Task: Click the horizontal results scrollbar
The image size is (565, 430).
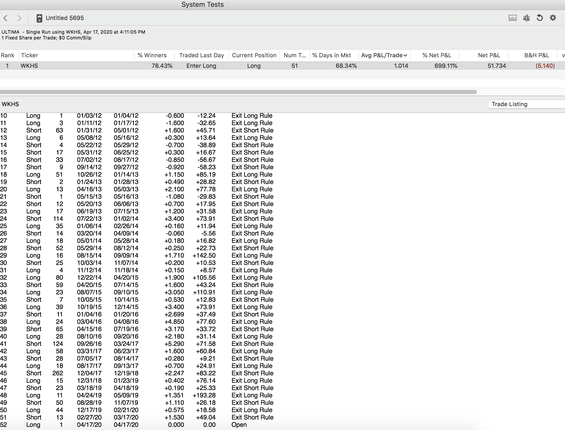Action: click(x=237, y=92)
